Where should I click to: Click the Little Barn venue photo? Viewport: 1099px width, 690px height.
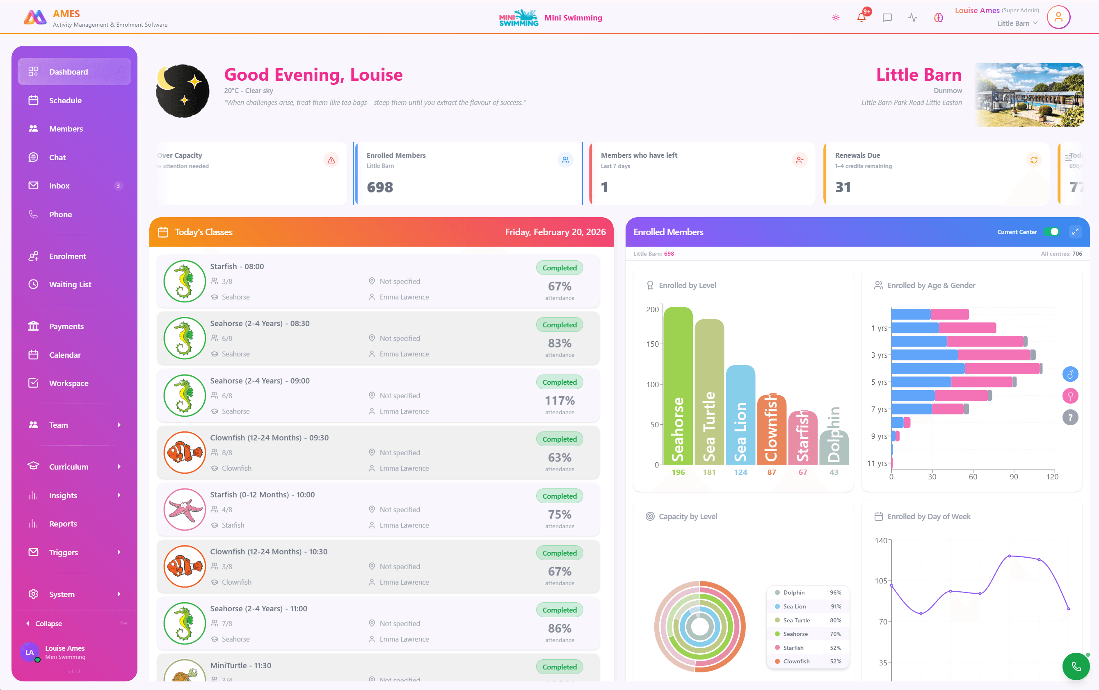click(x=1029, y=94)
